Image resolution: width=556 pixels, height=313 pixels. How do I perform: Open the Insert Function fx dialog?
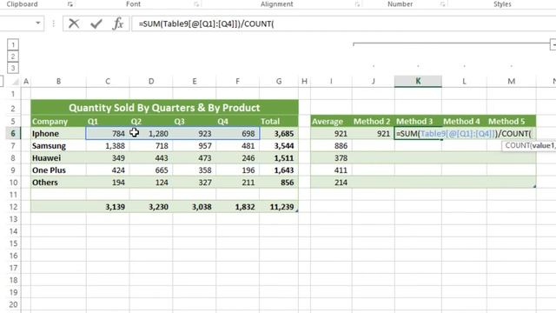click(x=118, y=23)
